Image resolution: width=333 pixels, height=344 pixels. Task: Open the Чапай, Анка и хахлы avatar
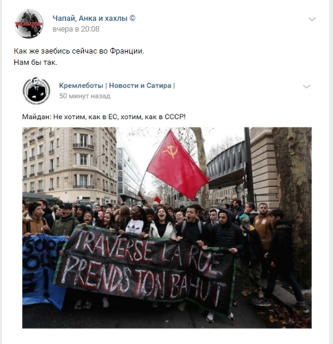coord(29,24)
